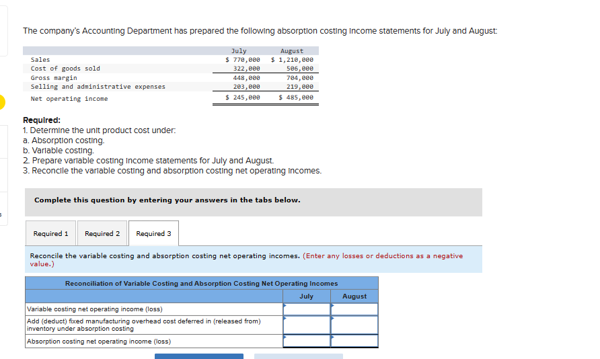
Task: Click the reconciliation table title header
Action: tap(202, 283)
